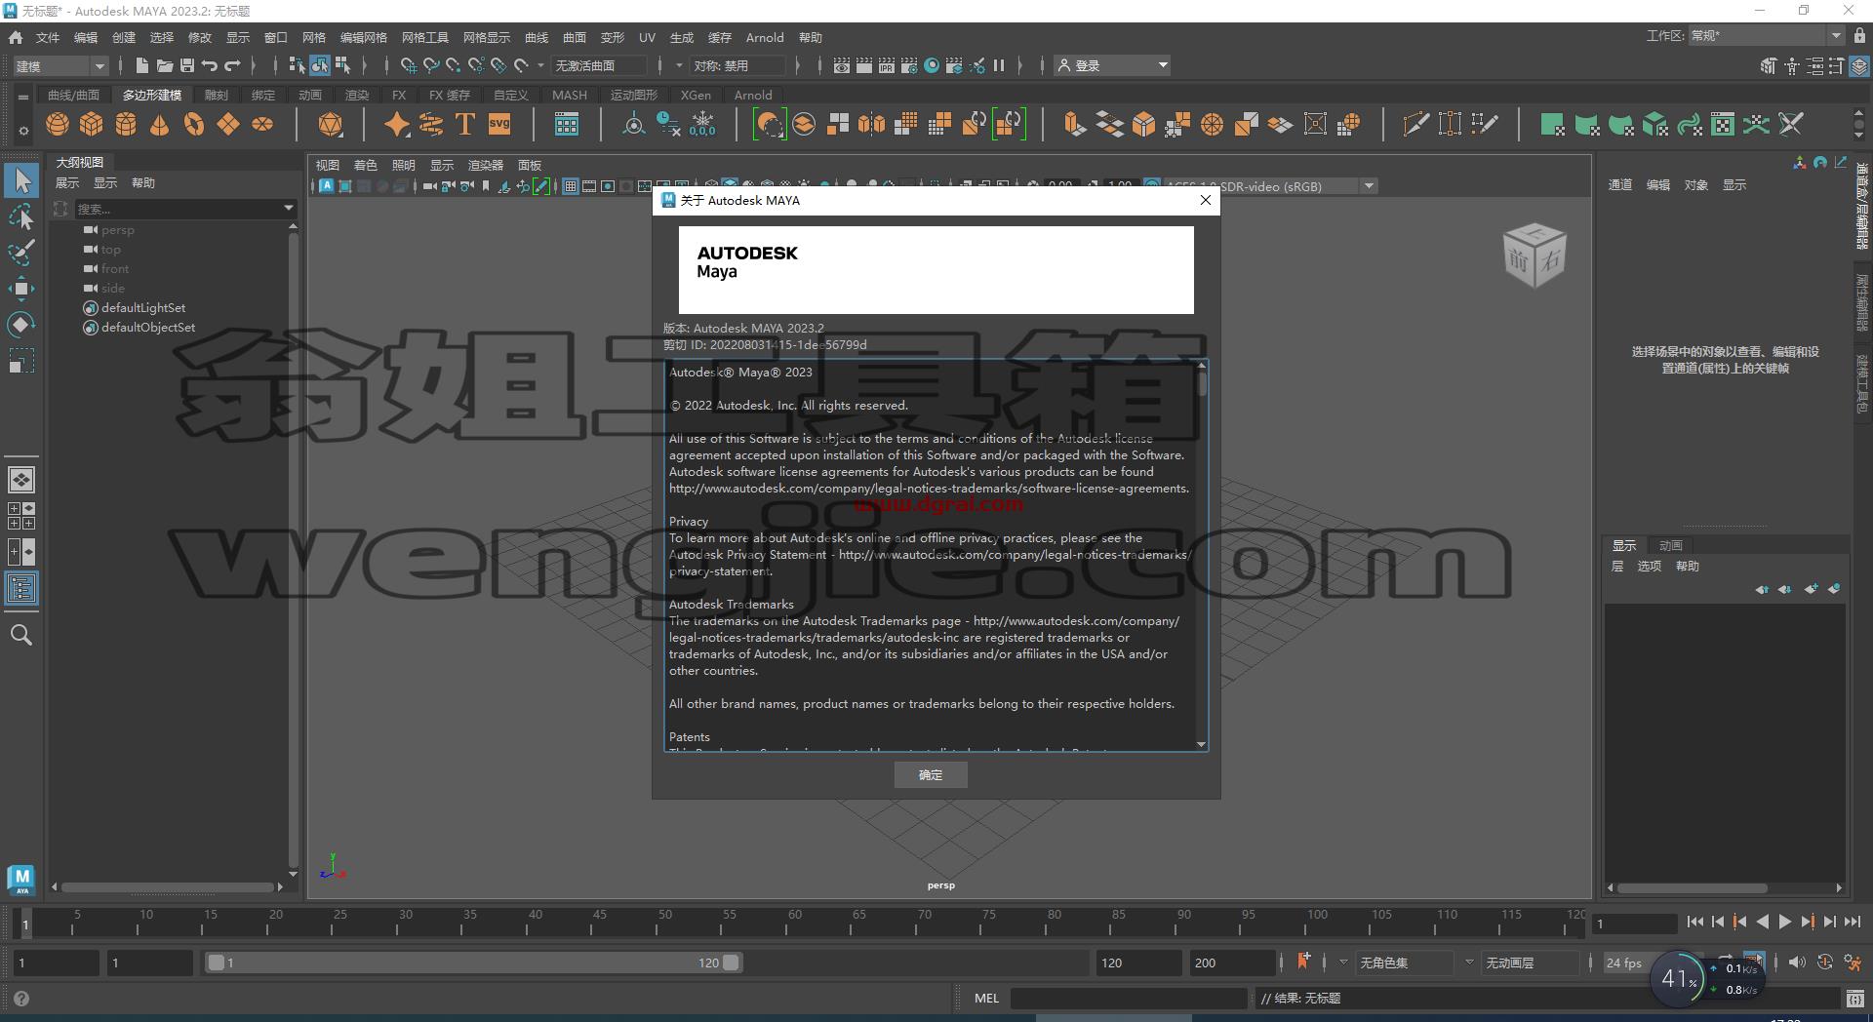Open the workspace dropdown
The image size is (1873, 1022).
[1766, 35]
